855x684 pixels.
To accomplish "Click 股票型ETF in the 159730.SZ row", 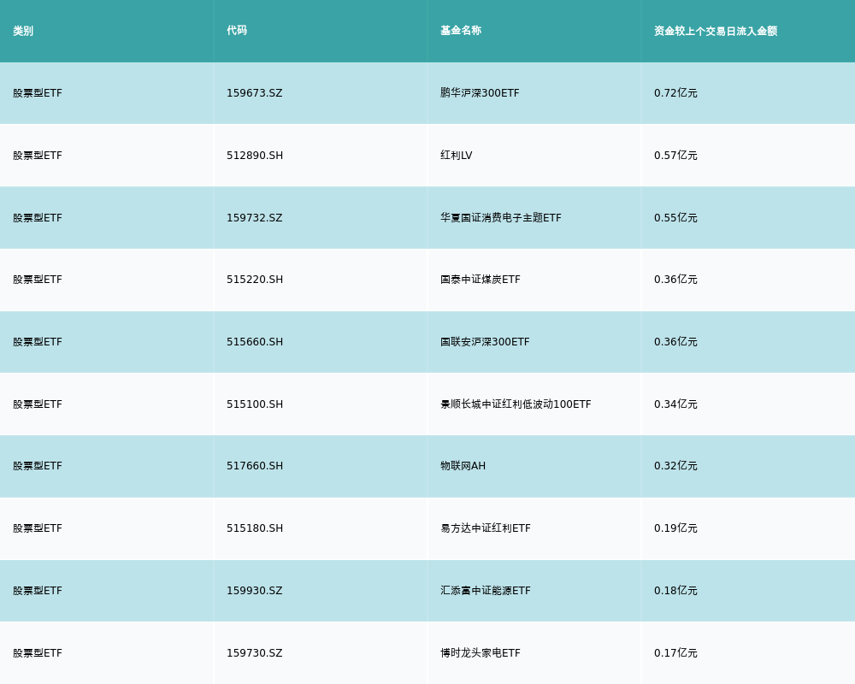I will [x=38, y=653].
